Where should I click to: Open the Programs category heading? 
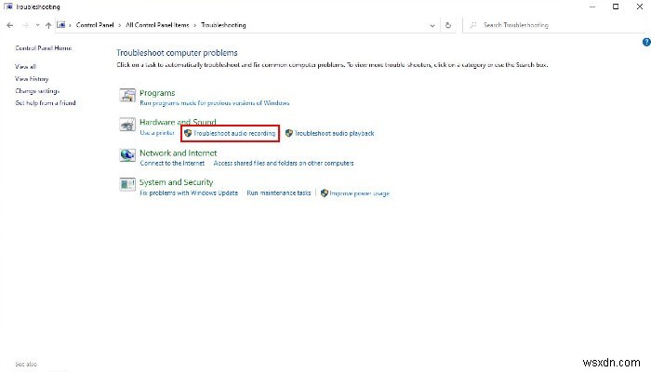tap(157, 93)
